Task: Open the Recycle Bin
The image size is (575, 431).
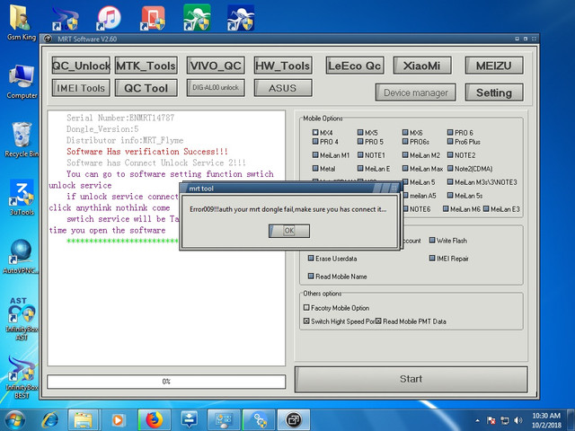Action: tap(22, 140)
